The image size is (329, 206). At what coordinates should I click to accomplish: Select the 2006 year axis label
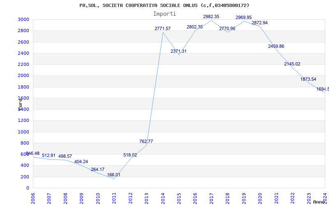33,198
